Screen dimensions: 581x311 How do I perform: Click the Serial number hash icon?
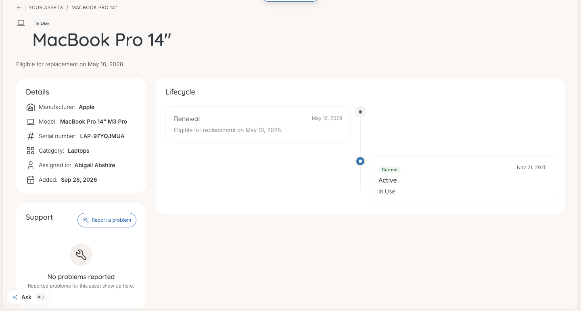point(31,136)
